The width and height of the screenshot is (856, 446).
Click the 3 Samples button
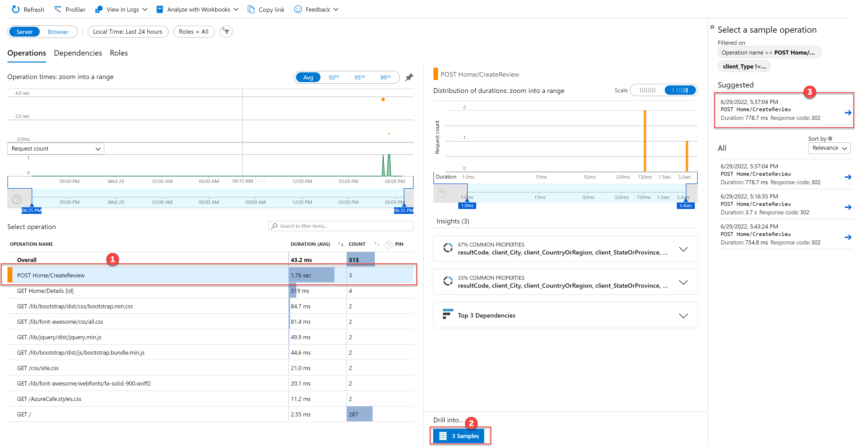click(x=459, y=436)
